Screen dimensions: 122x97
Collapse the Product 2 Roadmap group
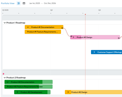(x=5, y=78)
